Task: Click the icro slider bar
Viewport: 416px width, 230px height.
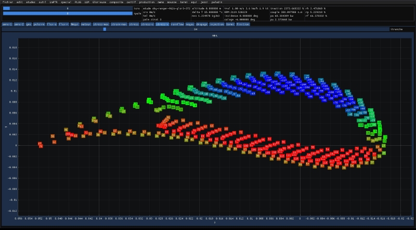Action: coord(68,8)
